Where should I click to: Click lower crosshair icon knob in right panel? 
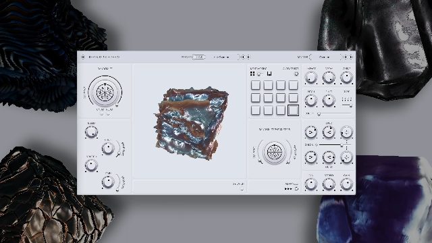(346, 157)
